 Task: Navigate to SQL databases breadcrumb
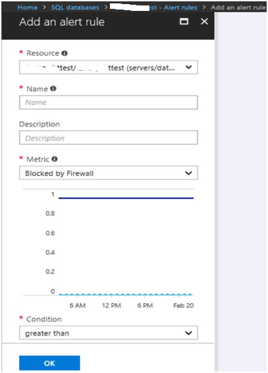[75, 7]
